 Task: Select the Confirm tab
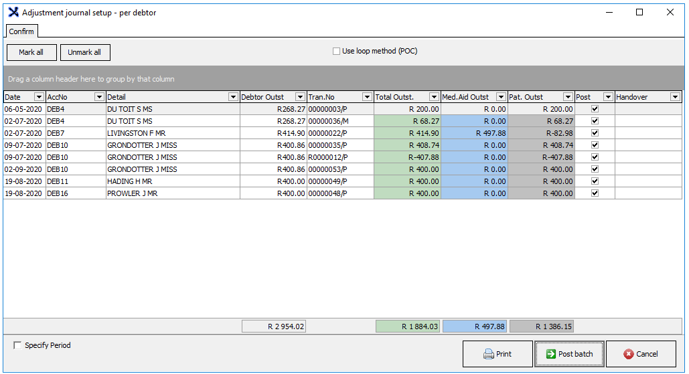pos(21,31)
